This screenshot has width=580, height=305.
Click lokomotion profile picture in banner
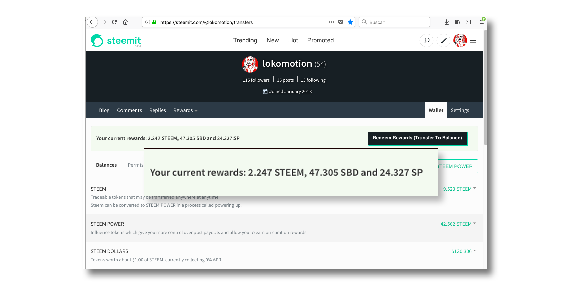coord(250,64)
